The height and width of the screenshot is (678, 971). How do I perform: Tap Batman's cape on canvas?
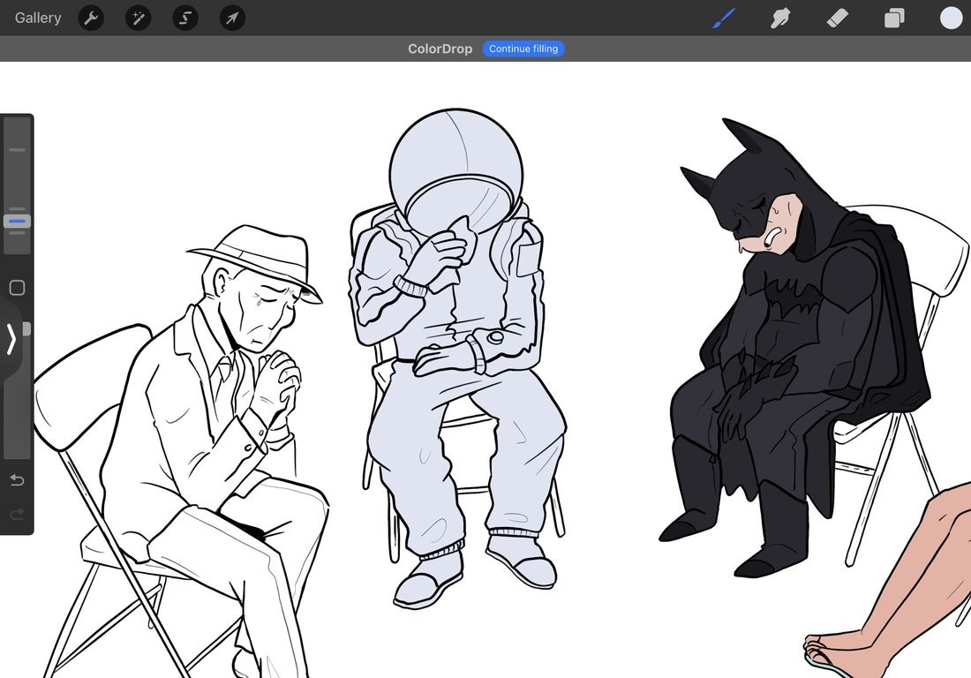892,322
